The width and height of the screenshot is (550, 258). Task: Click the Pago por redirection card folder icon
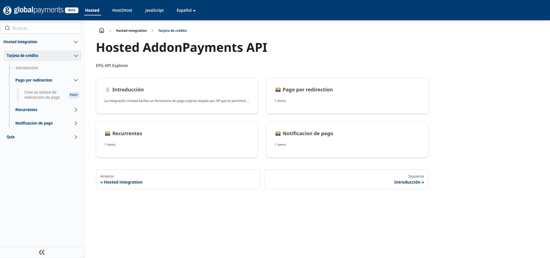pyautogui.click(x=278, y=90)
